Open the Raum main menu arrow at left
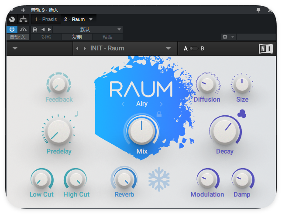282x214 pixels. (x=15, y=48)
